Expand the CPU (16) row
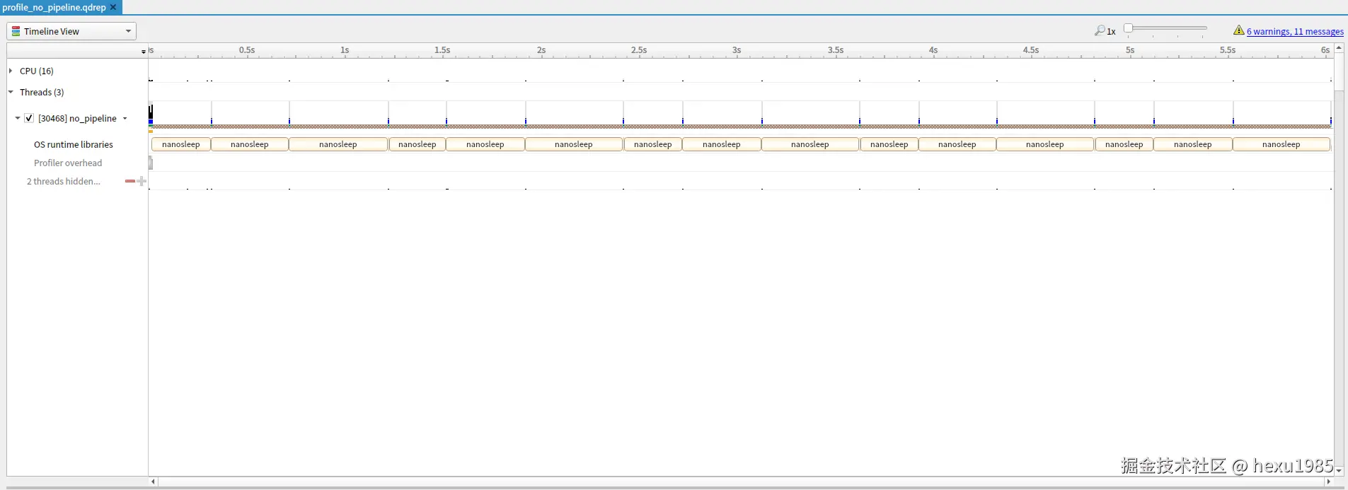Screen dimensions: 1348x490 tap(11, 71)
